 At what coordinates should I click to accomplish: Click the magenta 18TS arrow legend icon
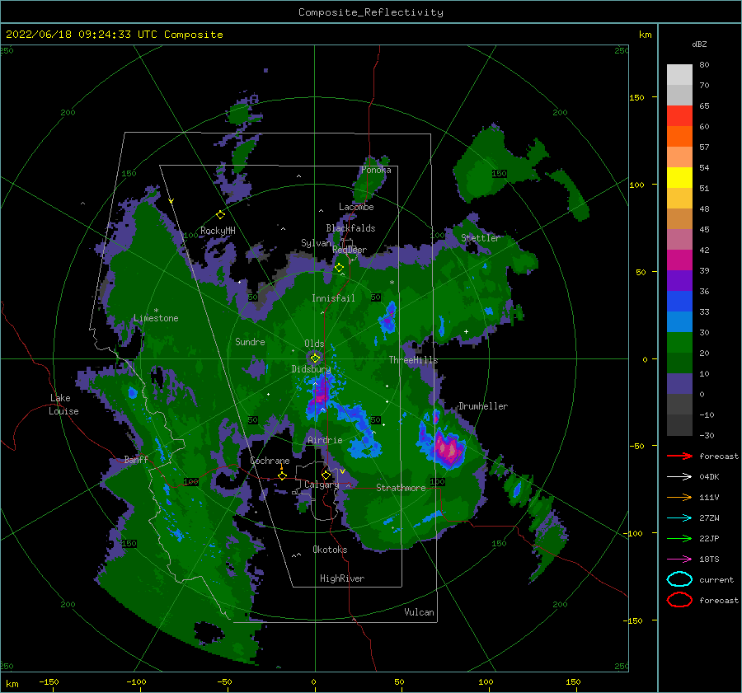(679, 560)
